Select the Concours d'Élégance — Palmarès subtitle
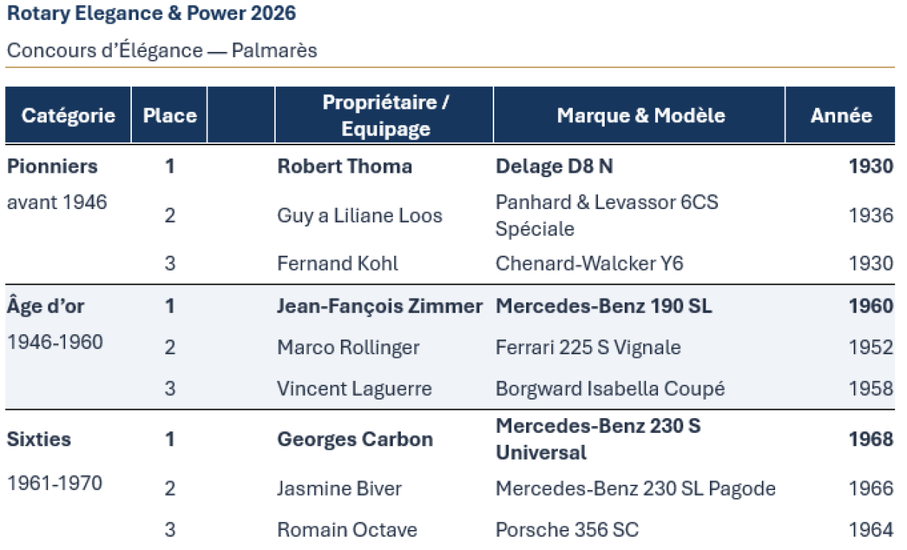The width and height of the screenshot is (907, 550). coord(162,50)
